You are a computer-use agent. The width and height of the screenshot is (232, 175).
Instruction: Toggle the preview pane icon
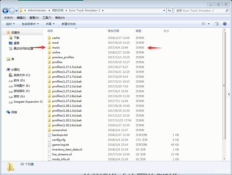point(216,24)
